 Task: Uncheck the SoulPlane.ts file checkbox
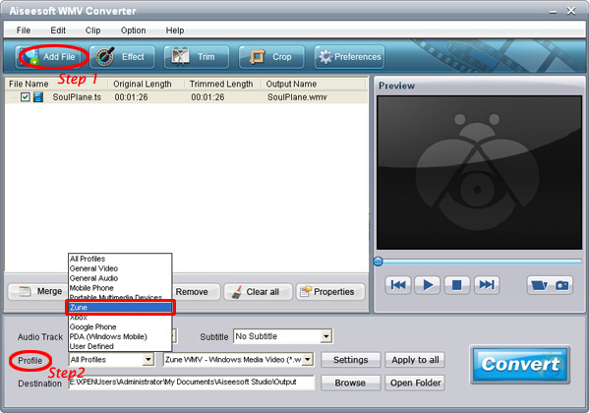tap(26, 97)
